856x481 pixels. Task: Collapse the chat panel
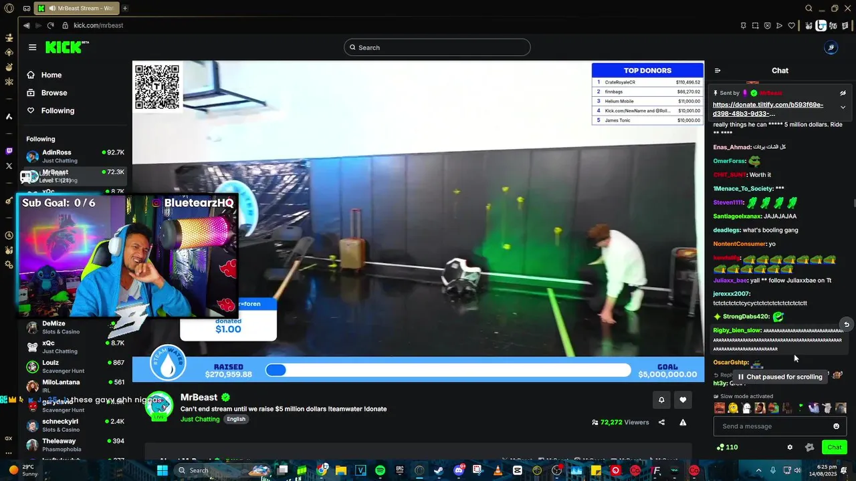point(718,70)
